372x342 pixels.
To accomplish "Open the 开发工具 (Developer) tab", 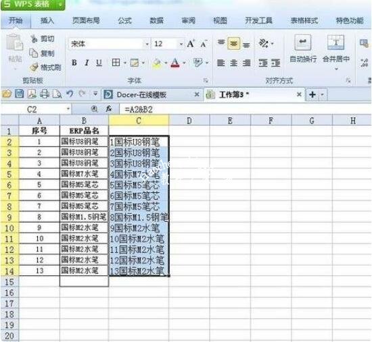I will pos(258,21).
